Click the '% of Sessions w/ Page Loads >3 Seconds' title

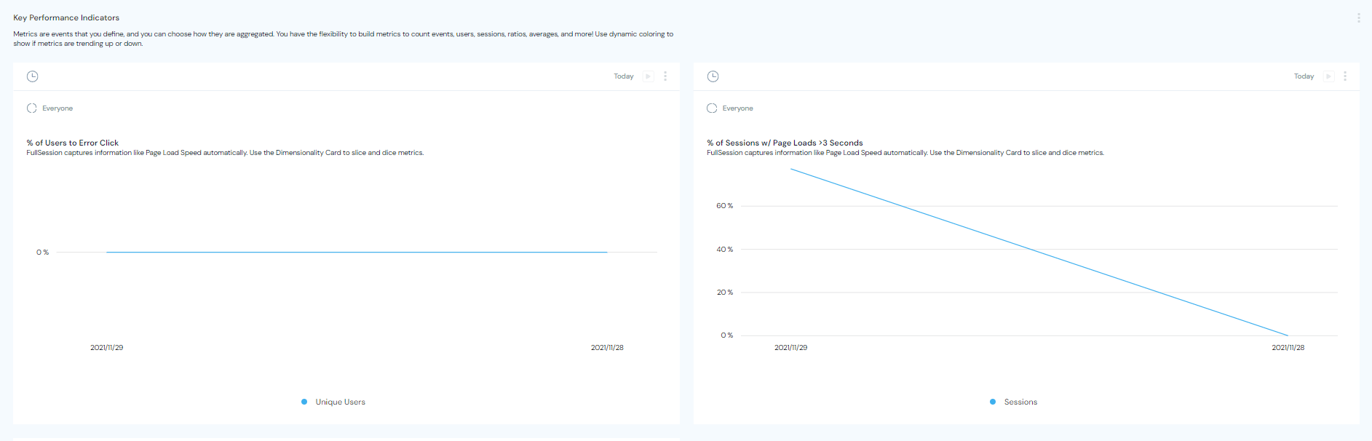(785, 143)
